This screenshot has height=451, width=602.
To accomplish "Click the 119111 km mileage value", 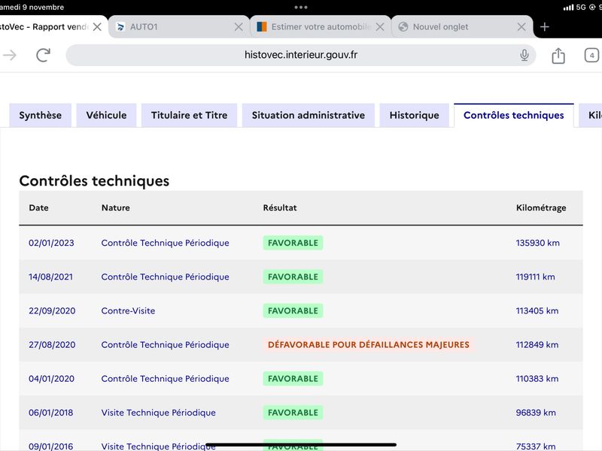I will (535, 277).
